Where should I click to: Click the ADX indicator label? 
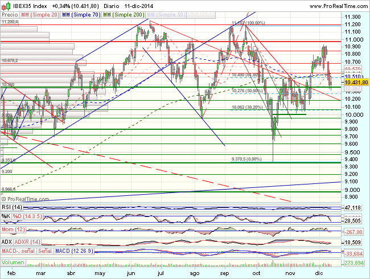click(x=7, y=242)
